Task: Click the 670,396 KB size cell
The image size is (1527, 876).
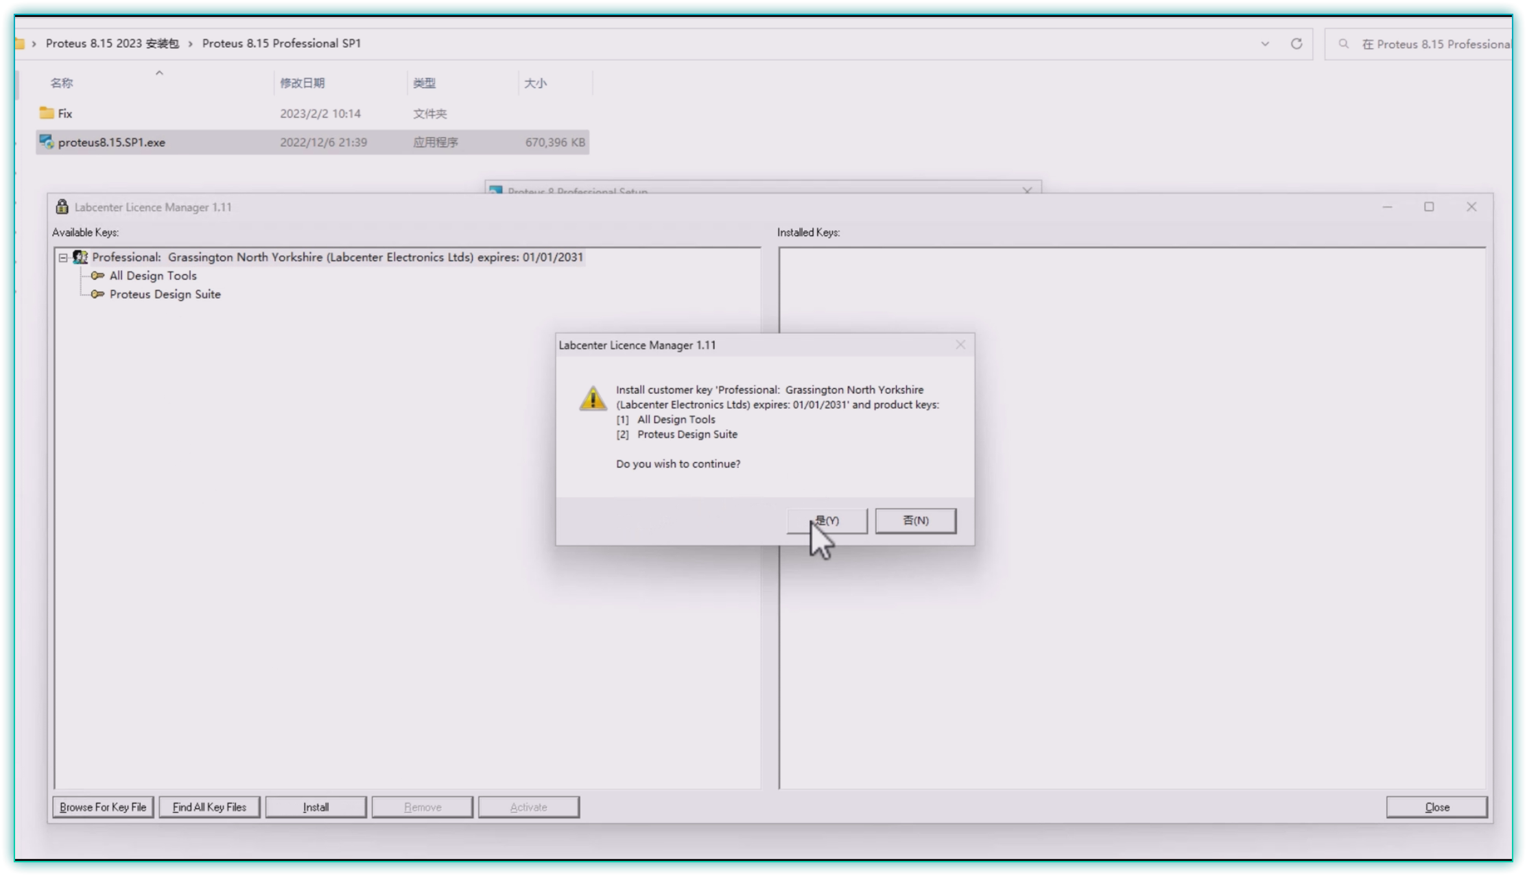Action: [x=555, y=142]
